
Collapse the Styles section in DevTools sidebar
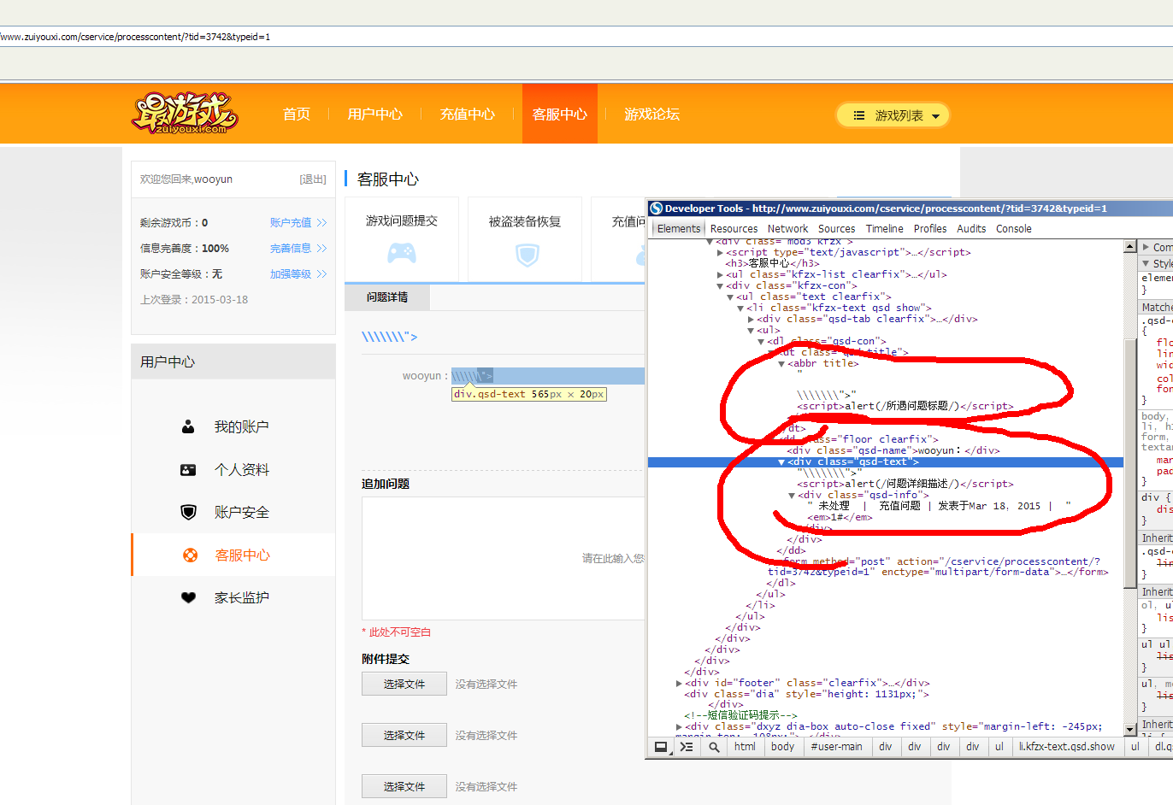click(x=1146, y=263)
